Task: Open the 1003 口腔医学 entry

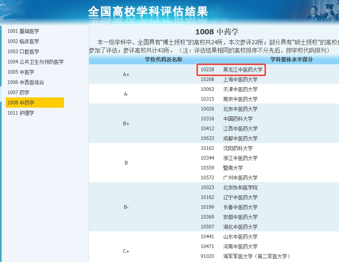Action: coord(23,52)
